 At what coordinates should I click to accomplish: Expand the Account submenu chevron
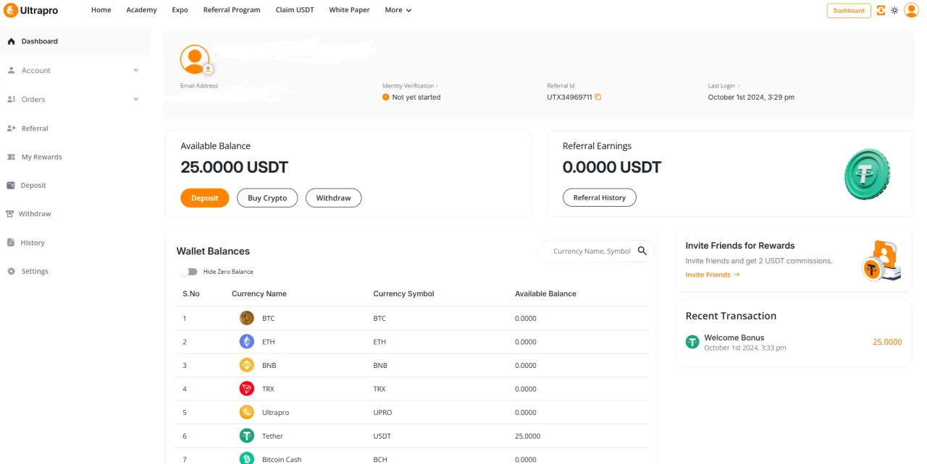coord(136,70)
